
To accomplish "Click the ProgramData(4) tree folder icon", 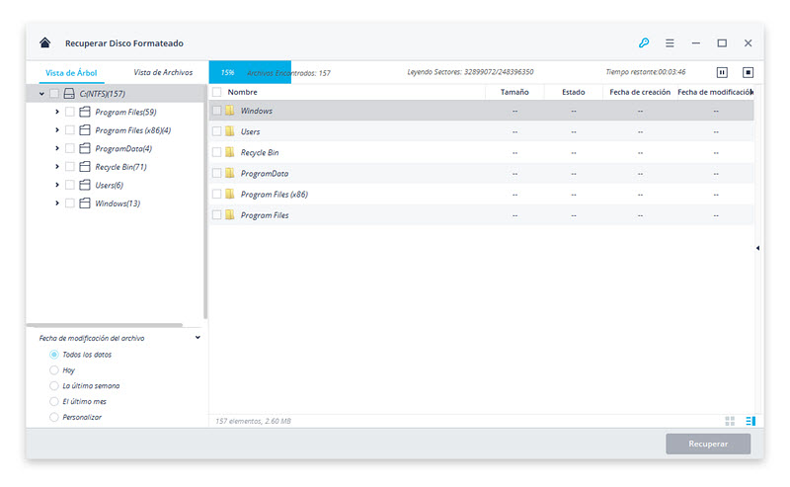I will point(85,148).
